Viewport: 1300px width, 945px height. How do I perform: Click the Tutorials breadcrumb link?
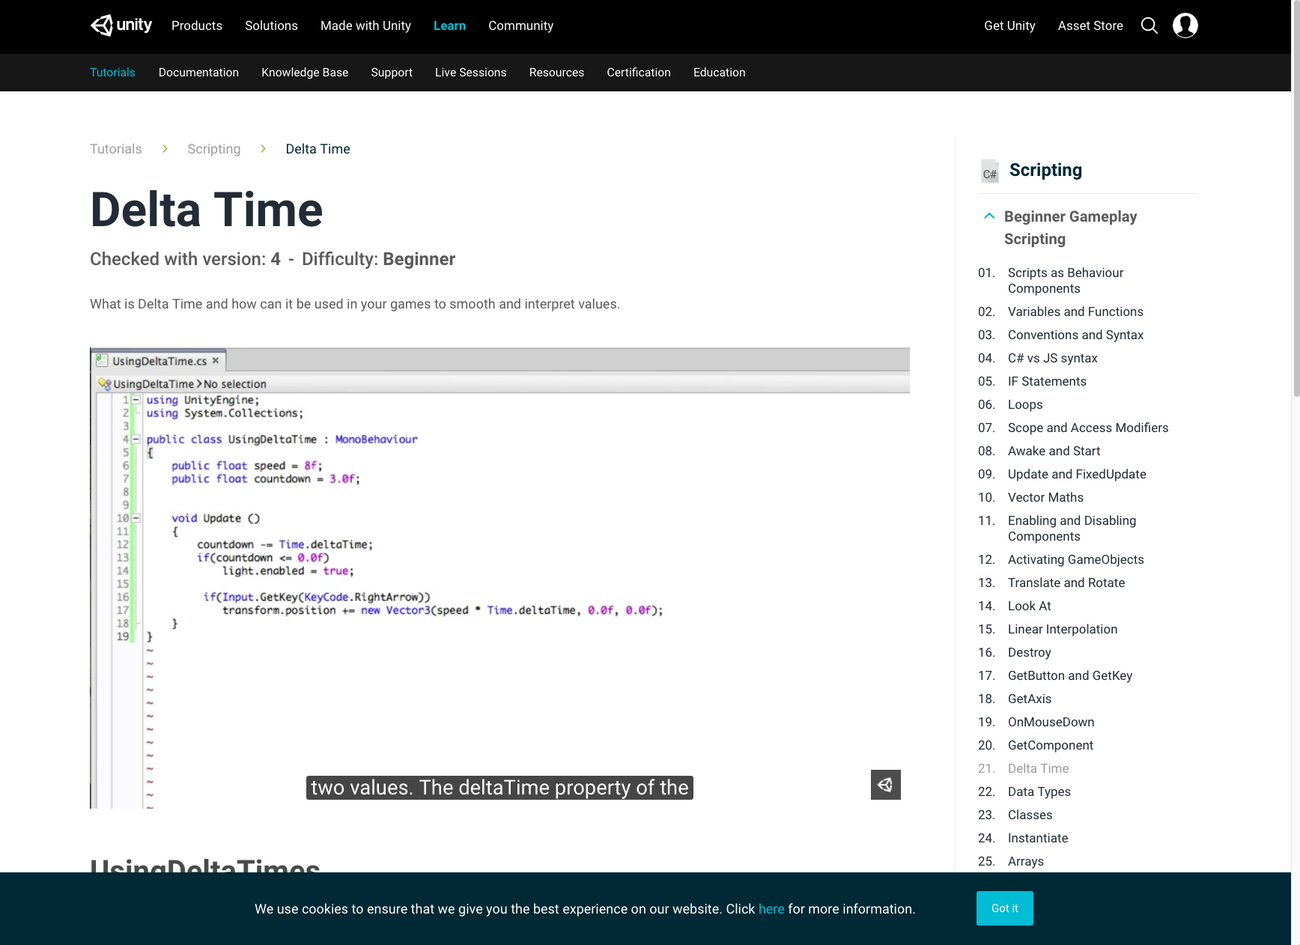click(116, 149)
